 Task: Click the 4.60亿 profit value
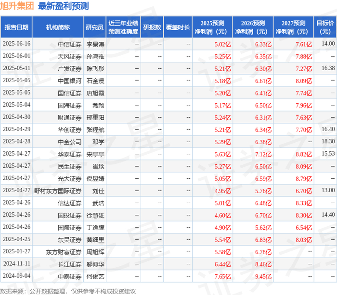tap(222, 216)
